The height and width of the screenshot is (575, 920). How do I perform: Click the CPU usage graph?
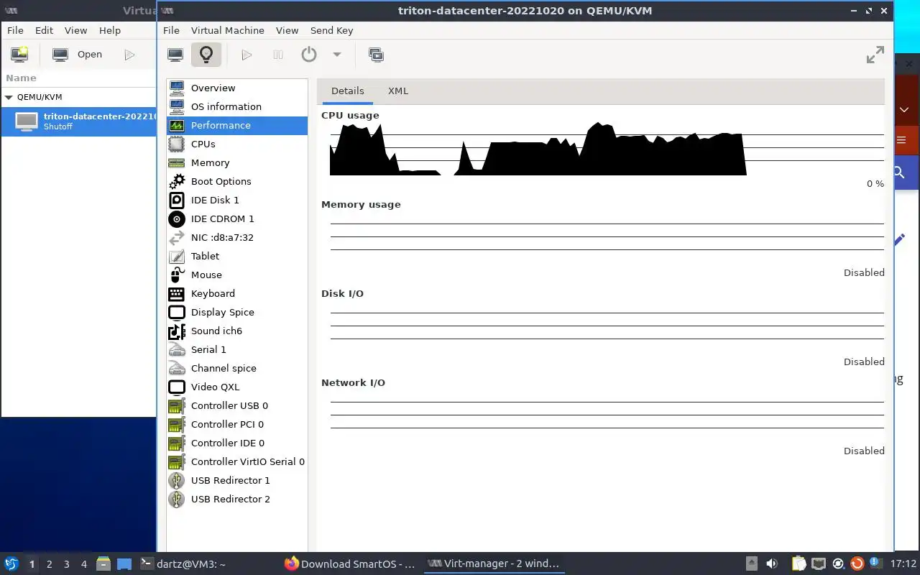pos(607,149)
